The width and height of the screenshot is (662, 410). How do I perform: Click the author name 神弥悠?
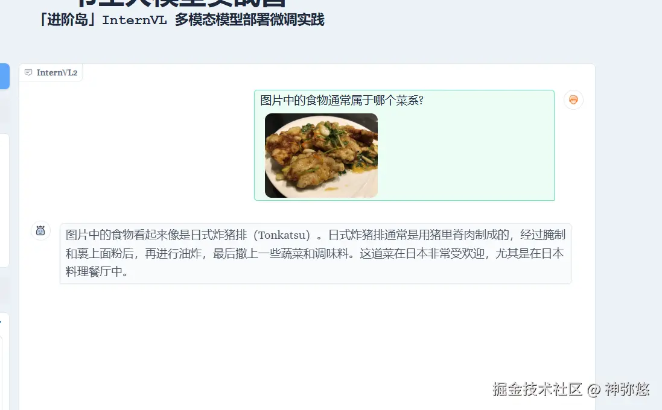pyautogui.click(x=626, y=389)
